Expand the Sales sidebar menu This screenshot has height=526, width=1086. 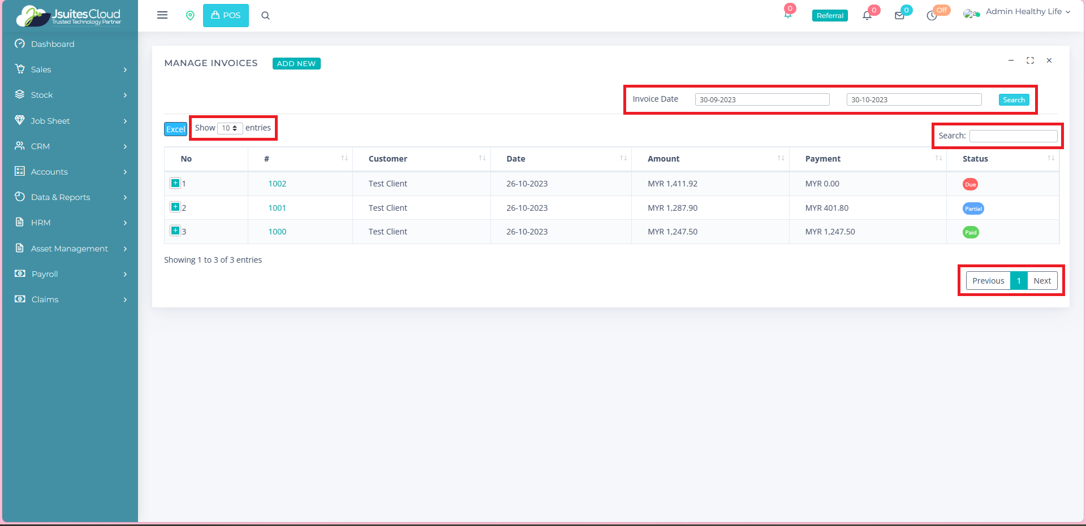pos(70,69)
